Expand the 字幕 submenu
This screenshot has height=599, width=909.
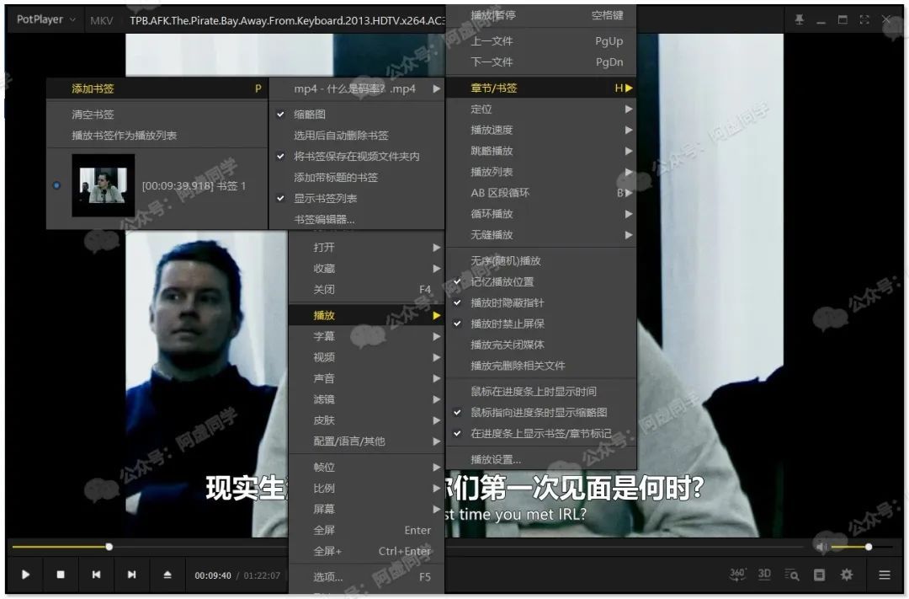click(366, 336)
